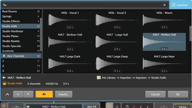192x108 pixels.
Task: Click the MA7 - Reflect Hall device field
Action: pos(54,106)
